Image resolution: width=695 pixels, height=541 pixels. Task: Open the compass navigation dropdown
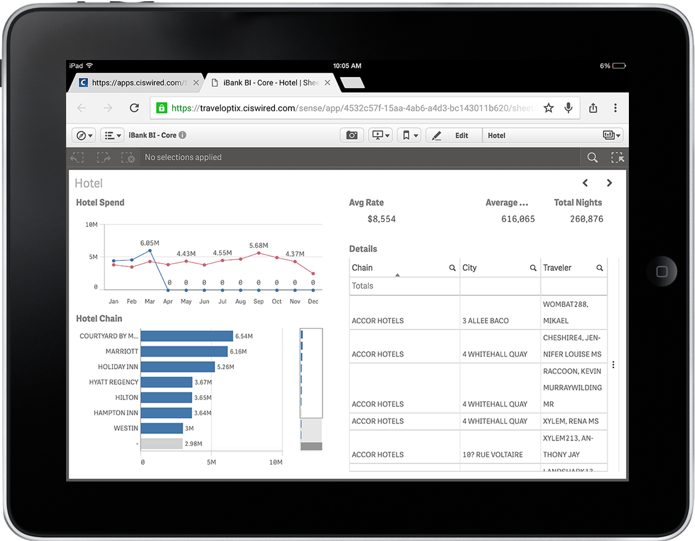click(x=84, y=135)
